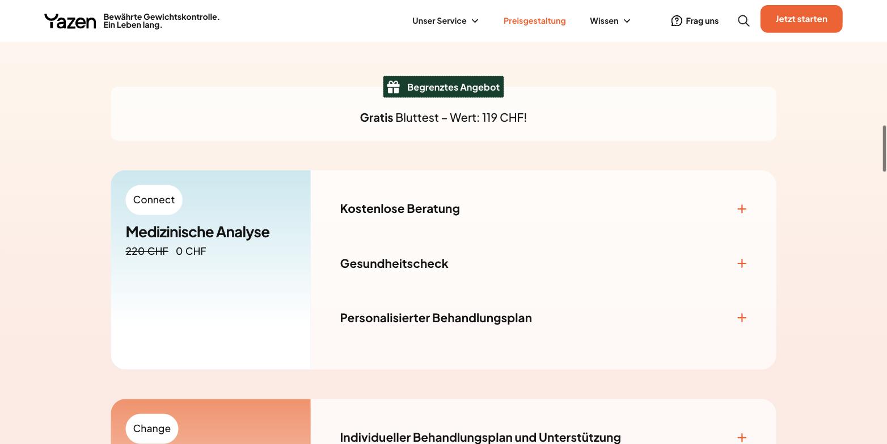Viewport: 887px width, 444px height.
Task: Click the Yazen logo
Action: pos(70,21)
